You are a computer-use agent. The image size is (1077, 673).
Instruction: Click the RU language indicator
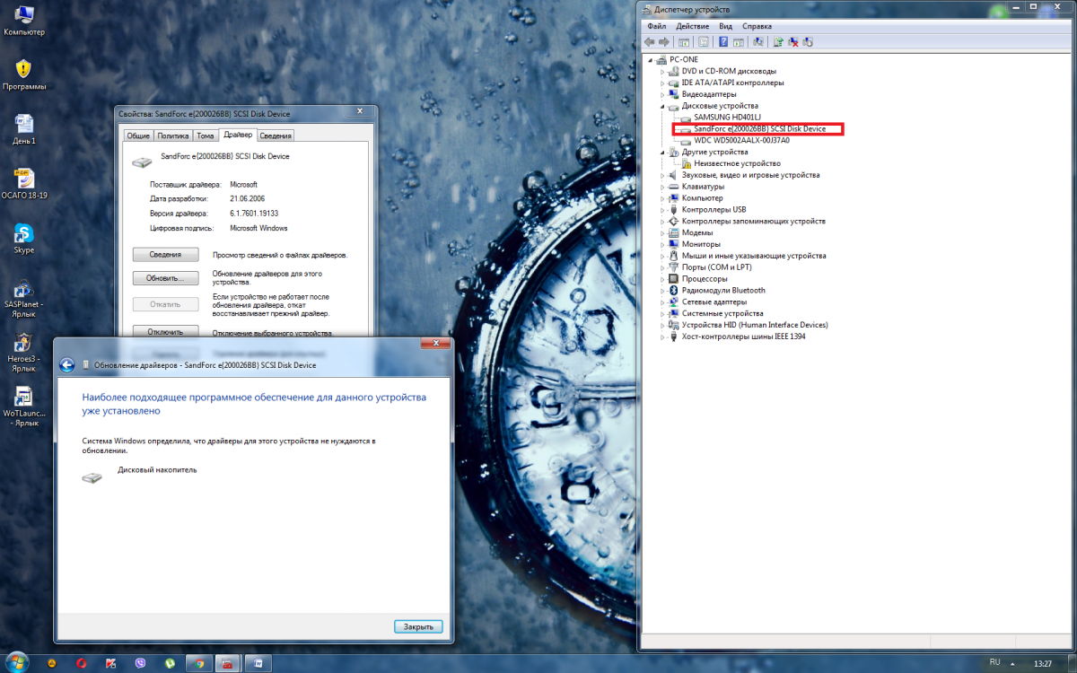(994, 662)
